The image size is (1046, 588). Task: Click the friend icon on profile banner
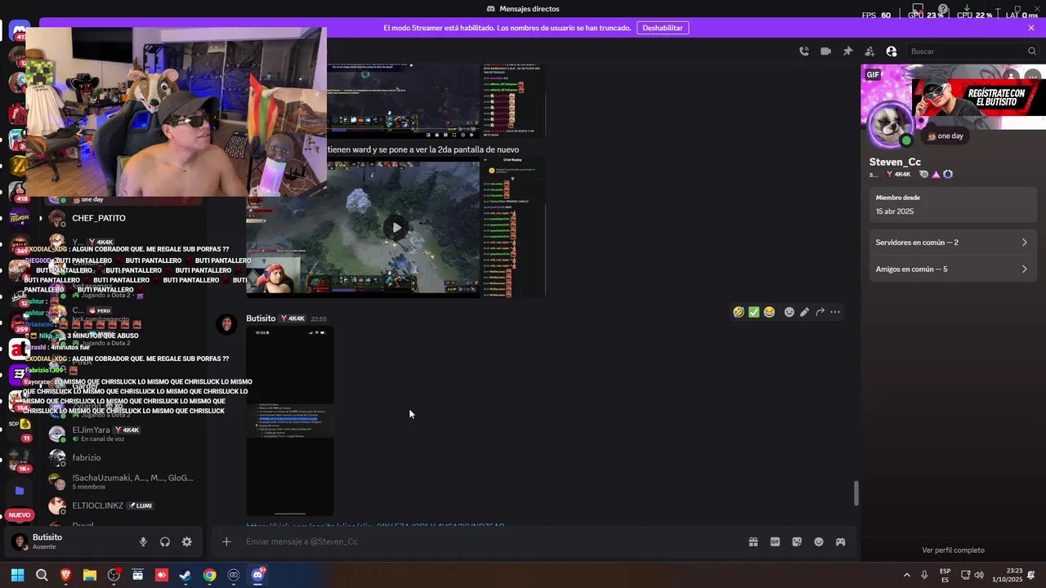pos(1012,75)
